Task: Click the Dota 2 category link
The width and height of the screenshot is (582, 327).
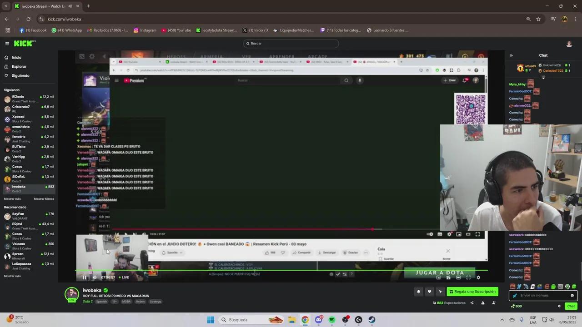Action: pyautogui.click(x=87, y=302)
